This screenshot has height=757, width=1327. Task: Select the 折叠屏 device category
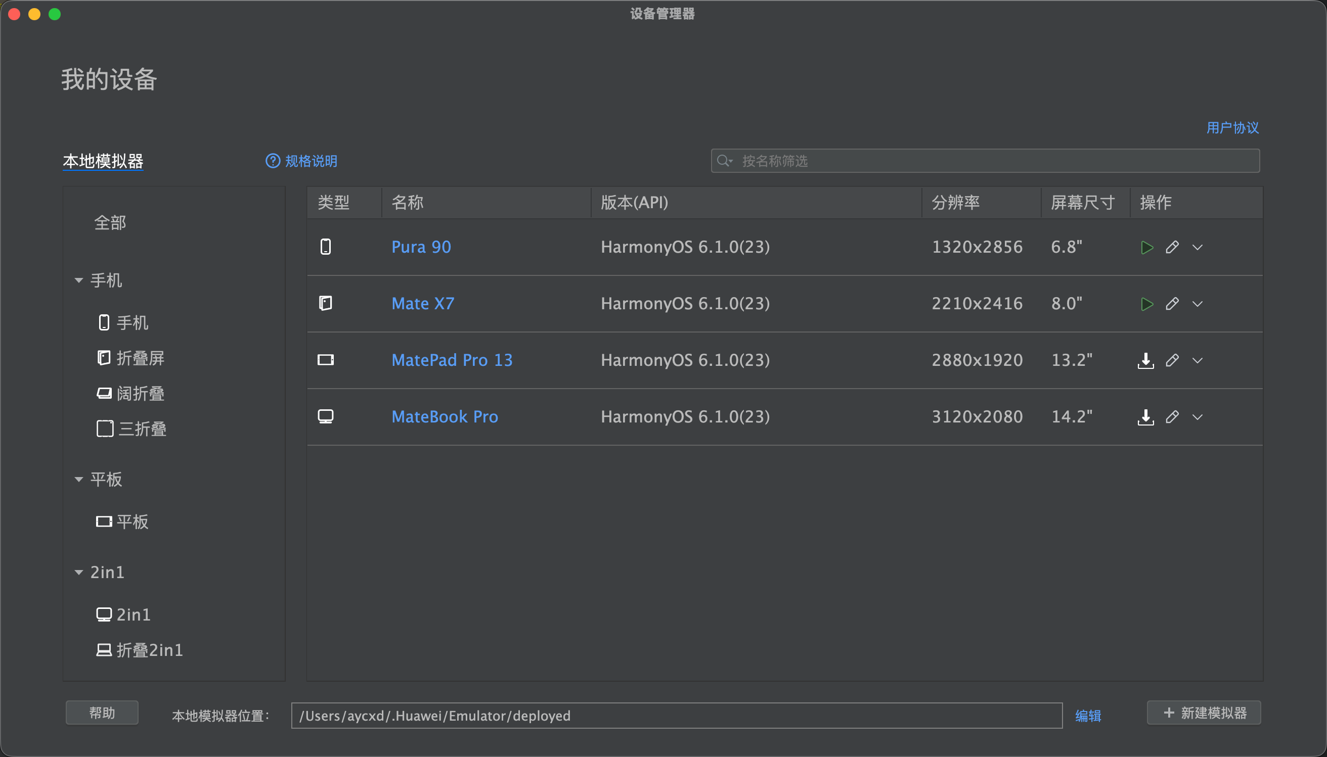point(131,358)
